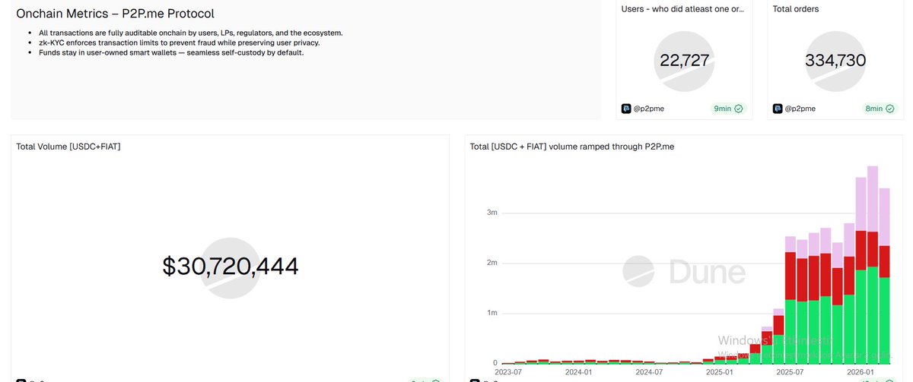913x382 pixels.
Task: Click the 2025-07 x-axis label
Action: [790, 372]
